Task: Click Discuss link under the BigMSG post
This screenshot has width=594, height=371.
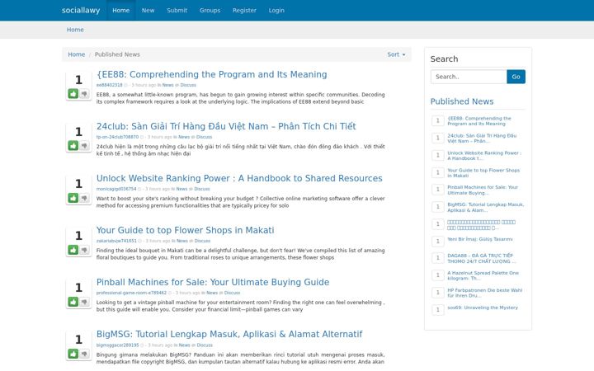Action: pos(205,345)
